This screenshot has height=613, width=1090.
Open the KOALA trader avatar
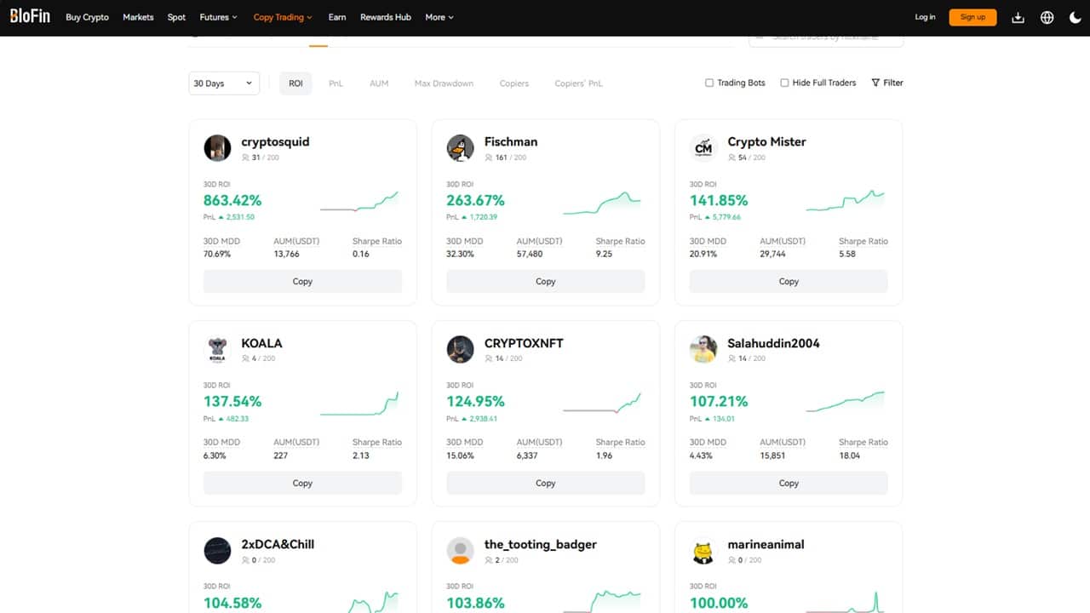coord(217,349)
